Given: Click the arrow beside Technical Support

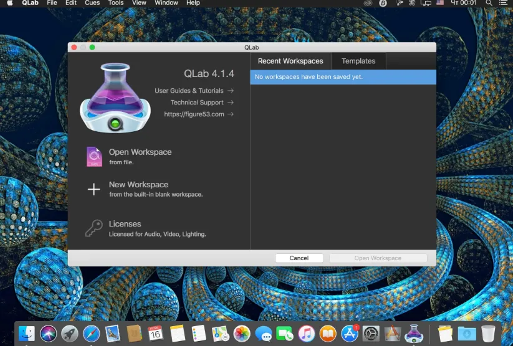Looking at the screenshot, I should point(231,102).
